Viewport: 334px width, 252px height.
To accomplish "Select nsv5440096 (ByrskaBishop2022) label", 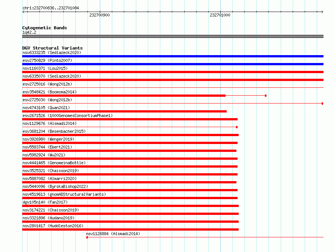I will [55, 186].
